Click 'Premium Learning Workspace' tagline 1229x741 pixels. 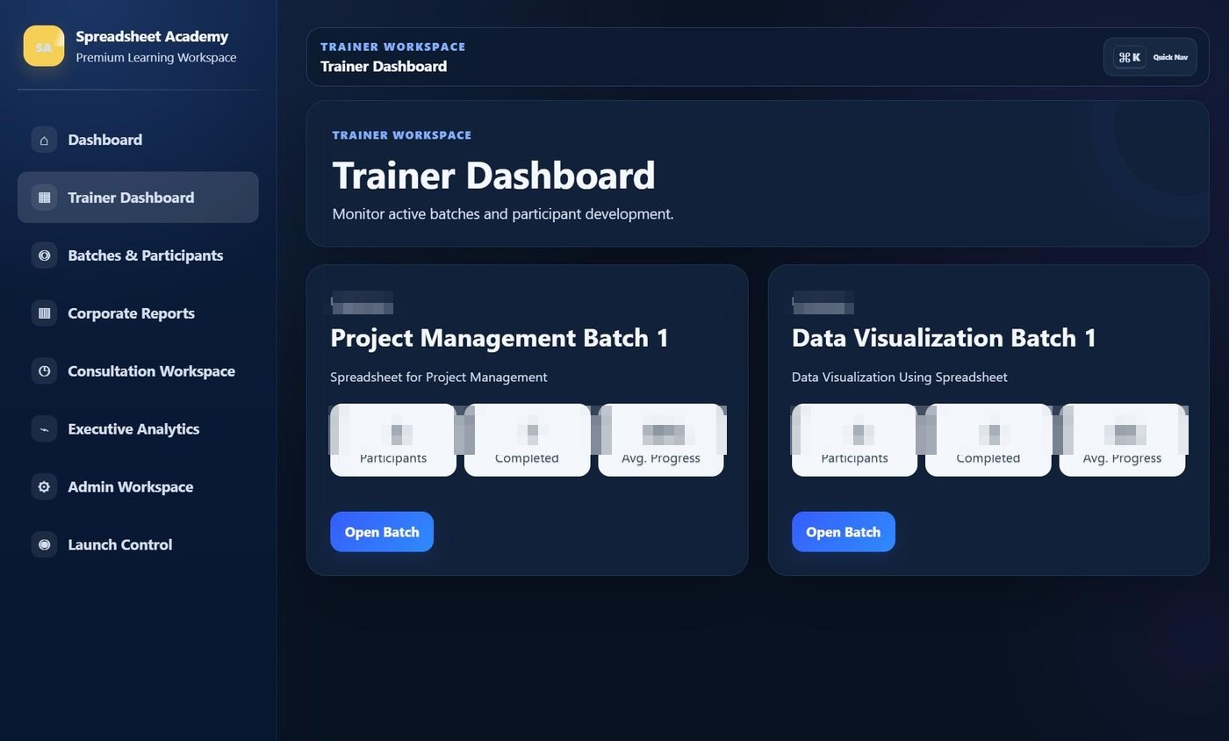(156, 58)
